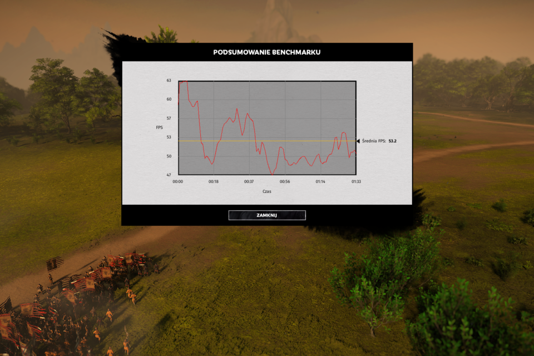Click the 01:14 time axis label
This screenshot has height=356, width=534.
pyautogui.click(x=320, y=181)
